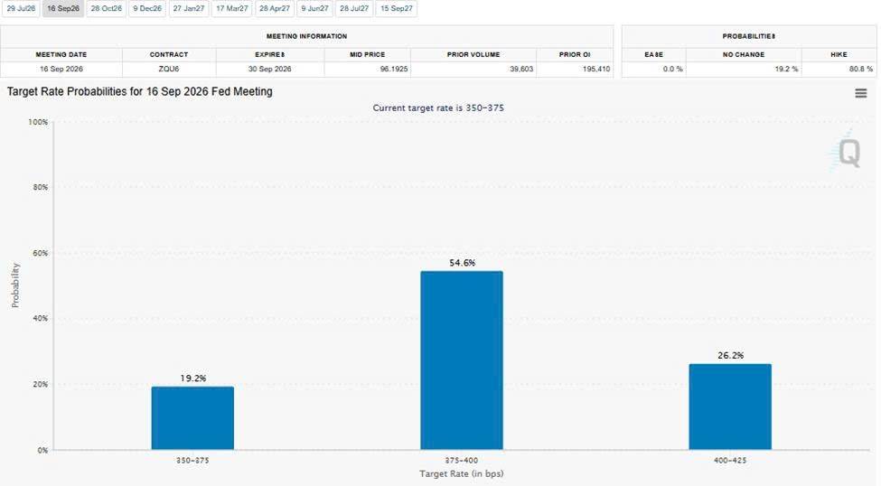The image size is (881, 486).
Task: Select the 29 Jul26 meeting tab
Action: 21,8
